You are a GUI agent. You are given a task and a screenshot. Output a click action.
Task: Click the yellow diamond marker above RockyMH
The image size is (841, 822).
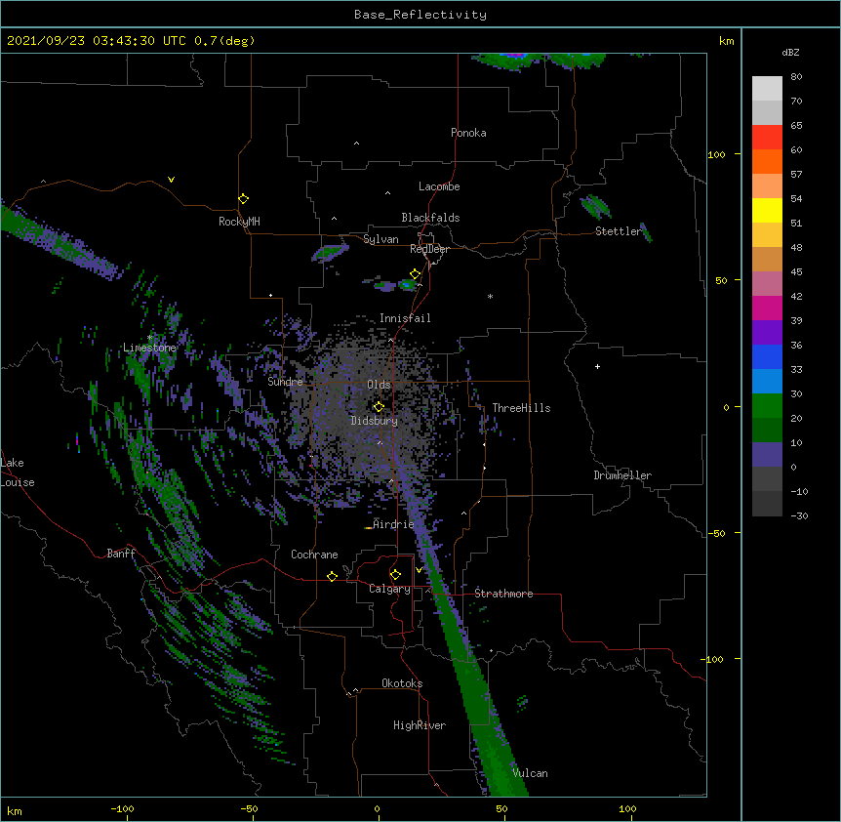(x=244, y=199)
